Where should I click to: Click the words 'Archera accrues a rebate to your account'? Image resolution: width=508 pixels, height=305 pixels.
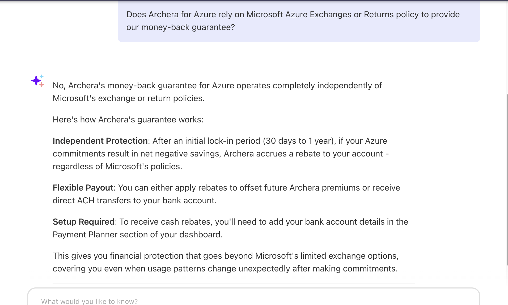[303, 154]
